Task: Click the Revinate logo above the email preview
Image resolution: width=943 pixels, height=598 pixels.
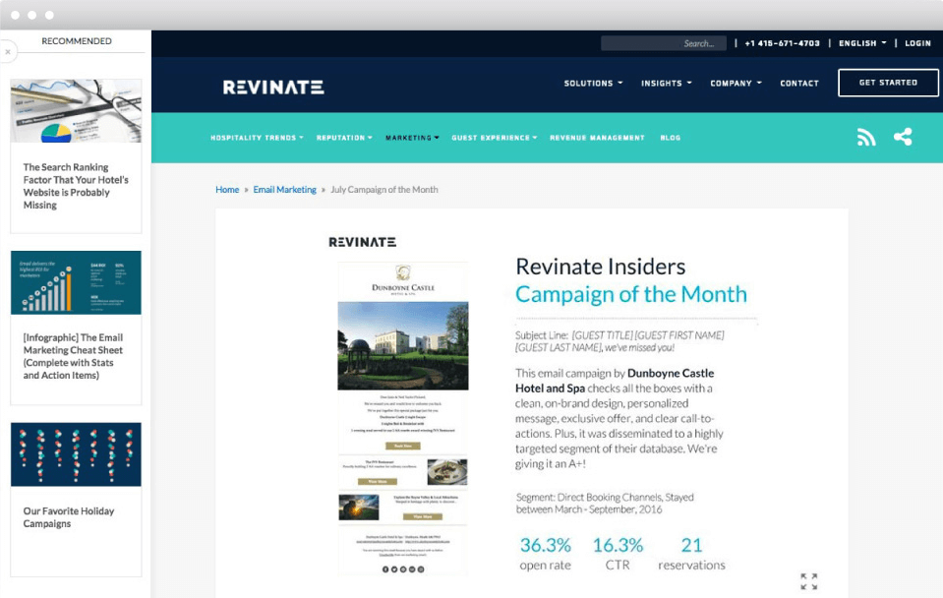Action: (x=362, y=242)
